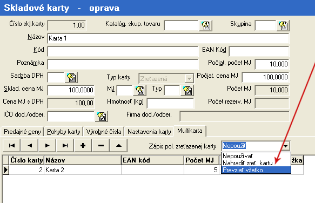Select Nahradiť zreť. kartu option
The width and height of the screenshot is (315, 203).
[256, 163]
